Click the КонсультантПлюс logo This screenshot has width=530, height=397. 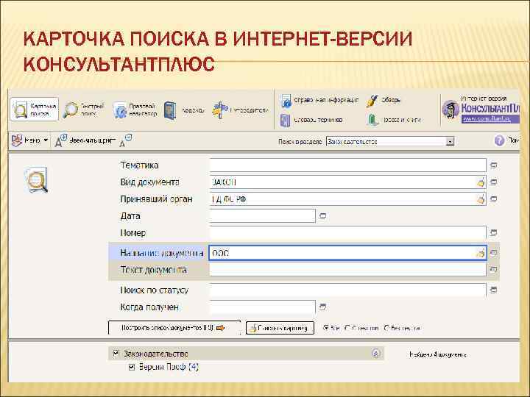pyautogui.click(x=480, y=108)
